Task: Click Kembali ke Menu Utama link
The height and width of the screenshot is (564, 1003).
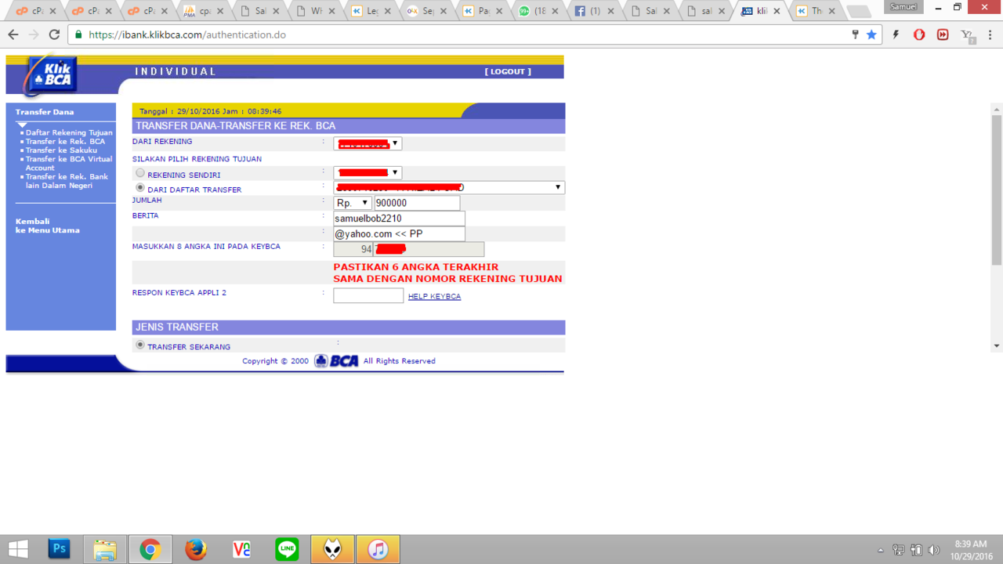Action: click(x=48, y=226)
